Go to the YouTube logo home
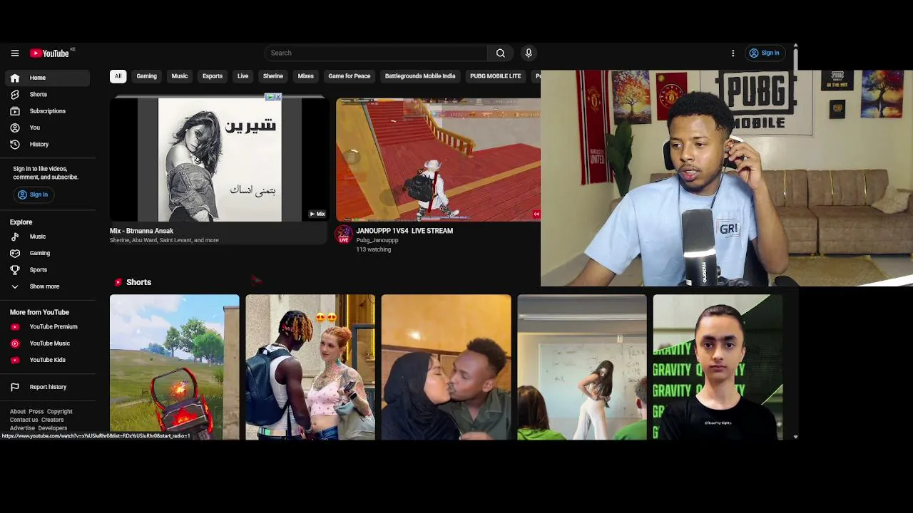The image size is (913, 513). (49, 53)
